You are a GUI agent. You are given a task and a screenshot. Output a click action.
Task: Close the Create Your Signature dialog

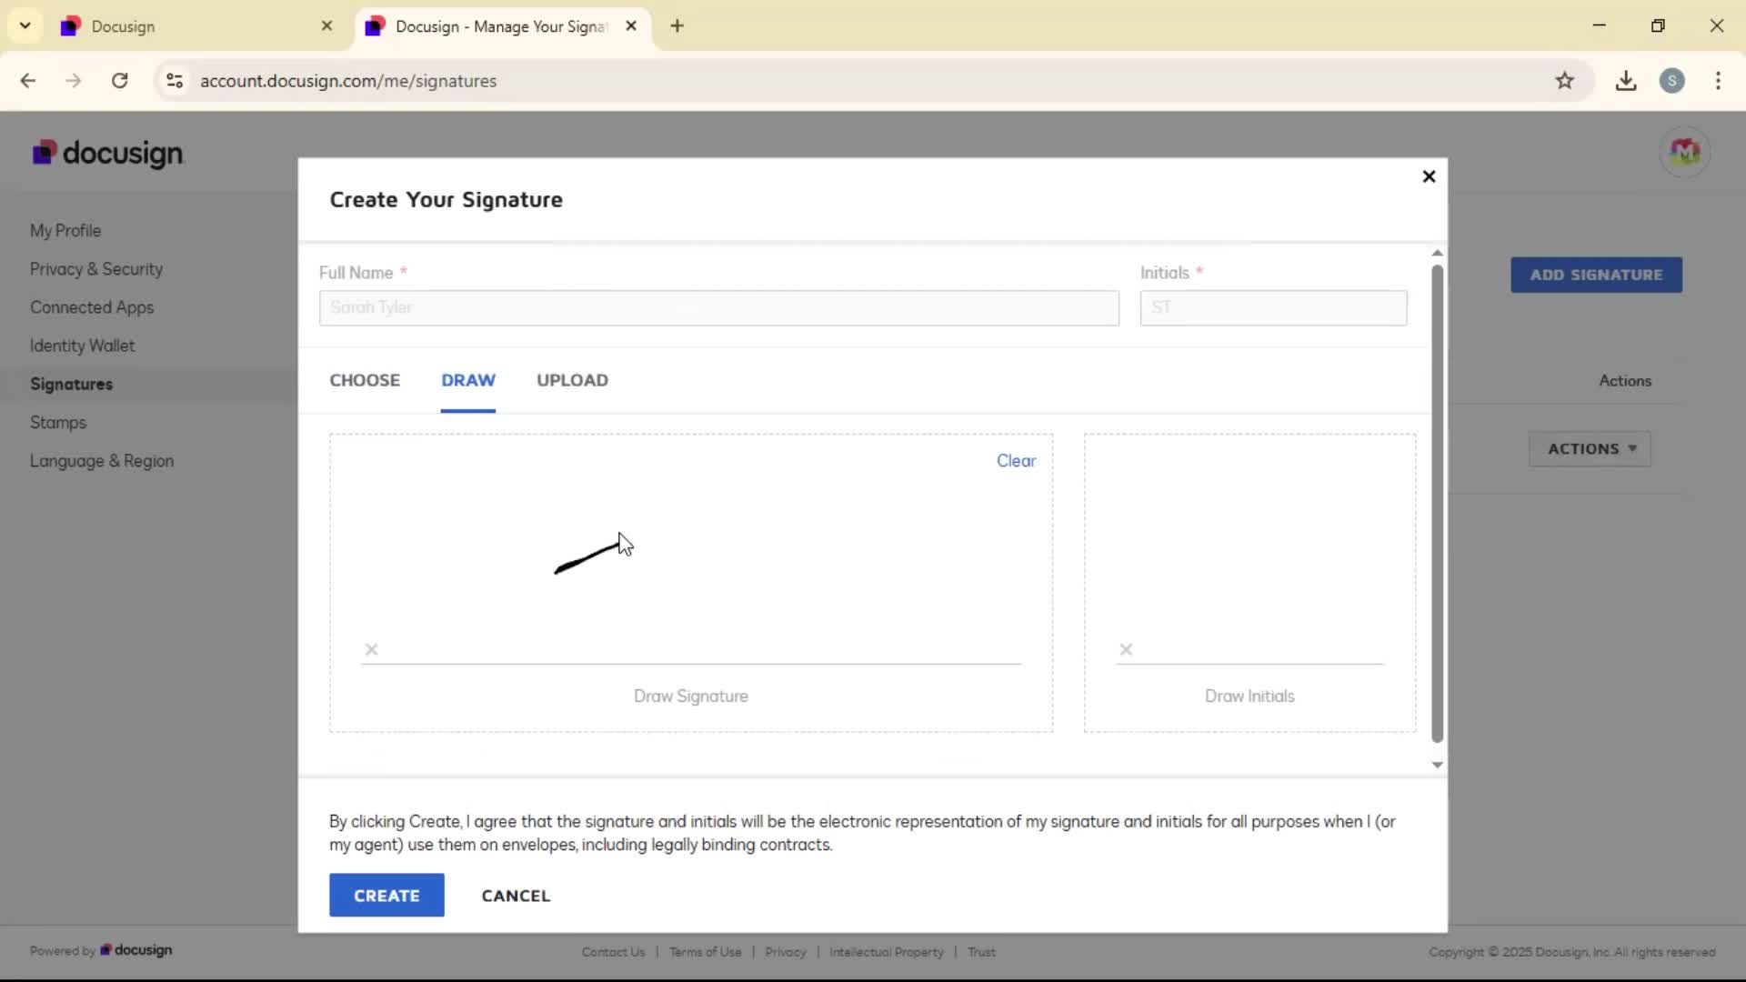[1429, 176]
